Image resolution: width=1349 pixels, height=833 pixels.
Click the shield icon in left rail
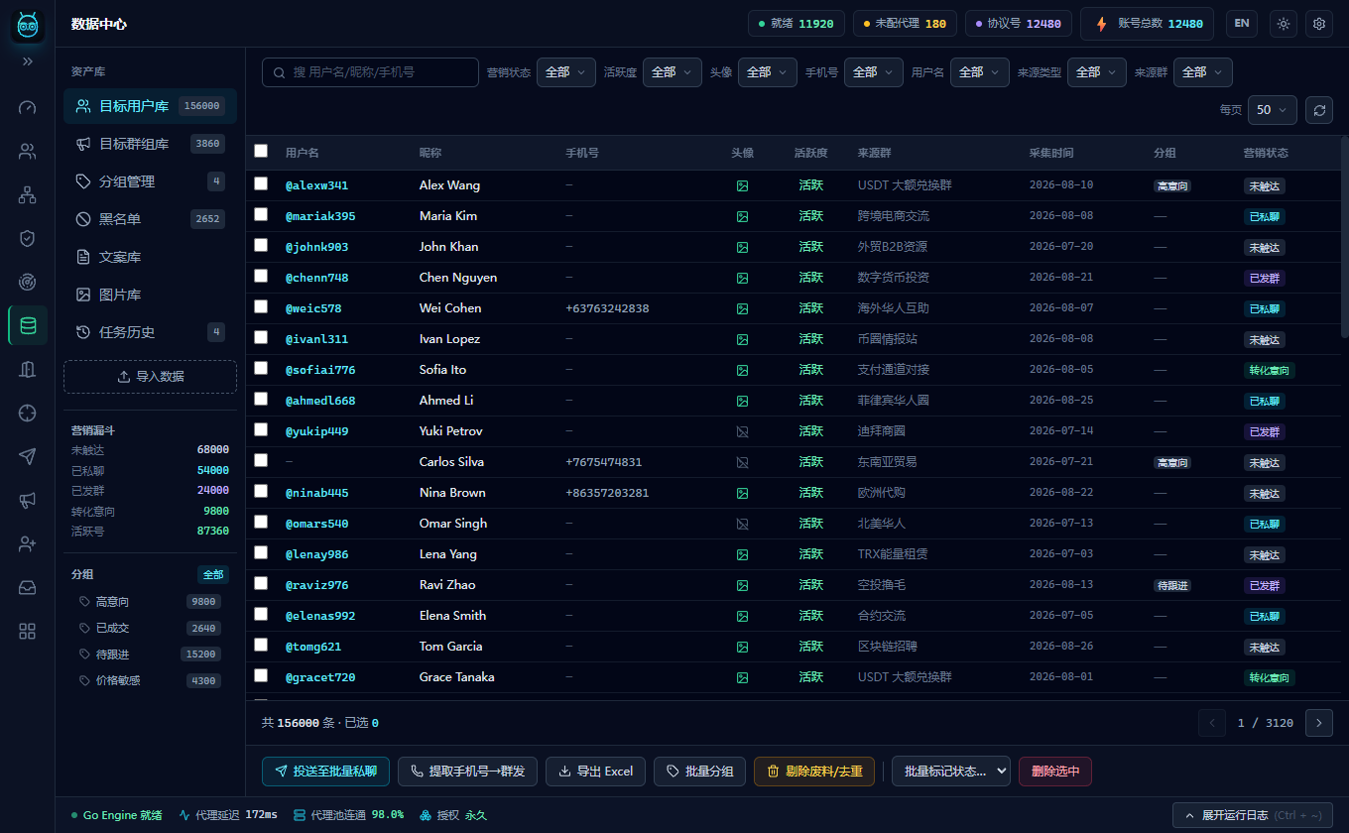coord(28,238)
